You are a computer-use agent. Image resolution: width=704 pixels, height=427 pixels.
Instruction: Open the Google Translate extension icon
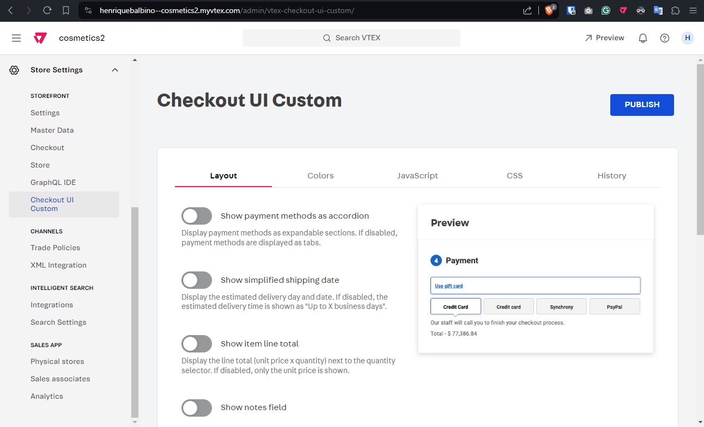tap(658, 10)
